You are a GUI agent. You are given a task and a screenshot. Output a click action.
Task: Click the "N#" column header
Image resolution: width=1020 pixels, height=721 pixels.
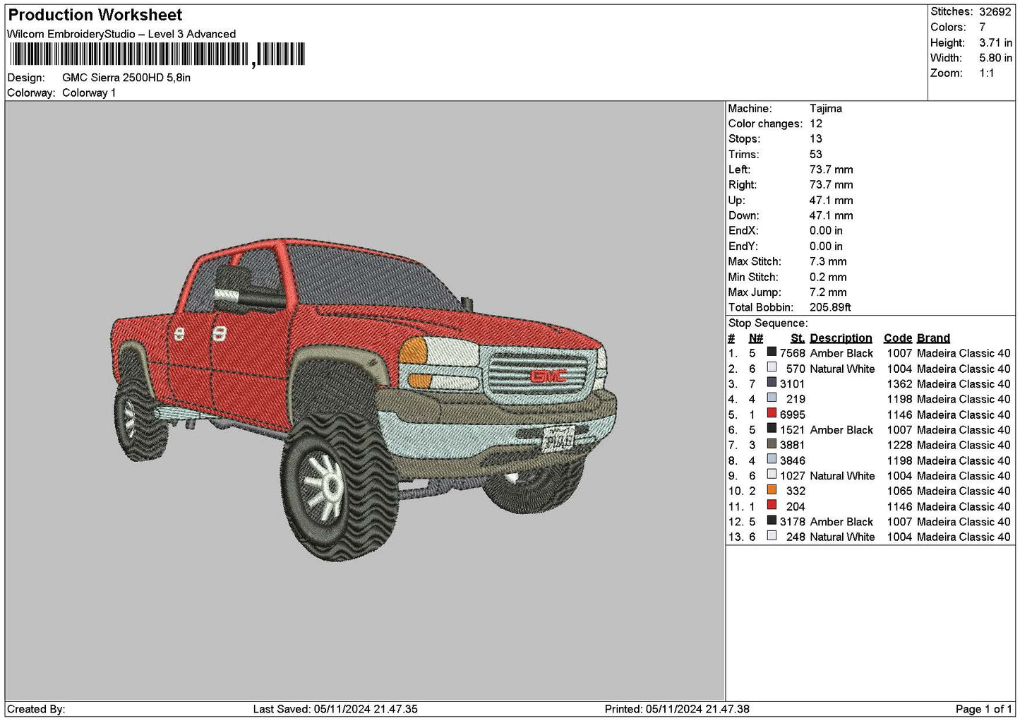point(755,338)
